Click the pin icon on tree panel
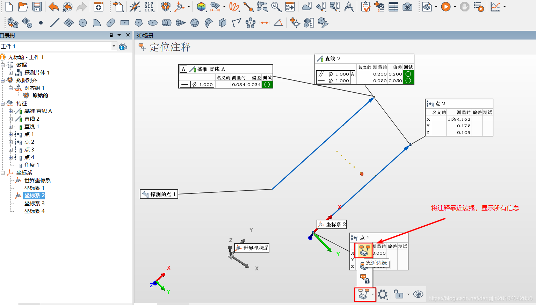This screenshot has width=536, height=305. coord(111,35)
